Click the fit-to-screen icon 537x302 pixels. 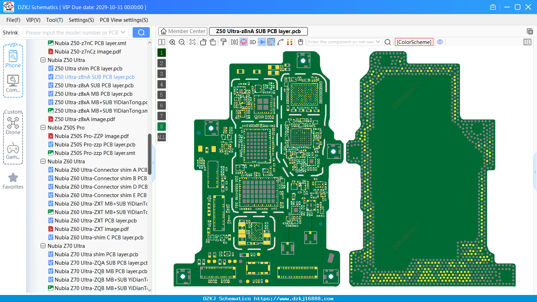193,42
